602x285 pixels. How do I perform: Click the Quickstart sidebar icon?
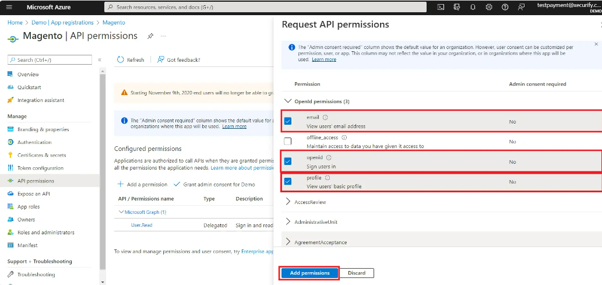click(x=10, y=87)
